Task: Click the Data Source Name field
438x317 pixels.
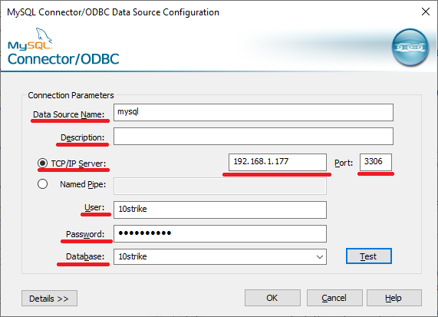Action: (253, 112)
